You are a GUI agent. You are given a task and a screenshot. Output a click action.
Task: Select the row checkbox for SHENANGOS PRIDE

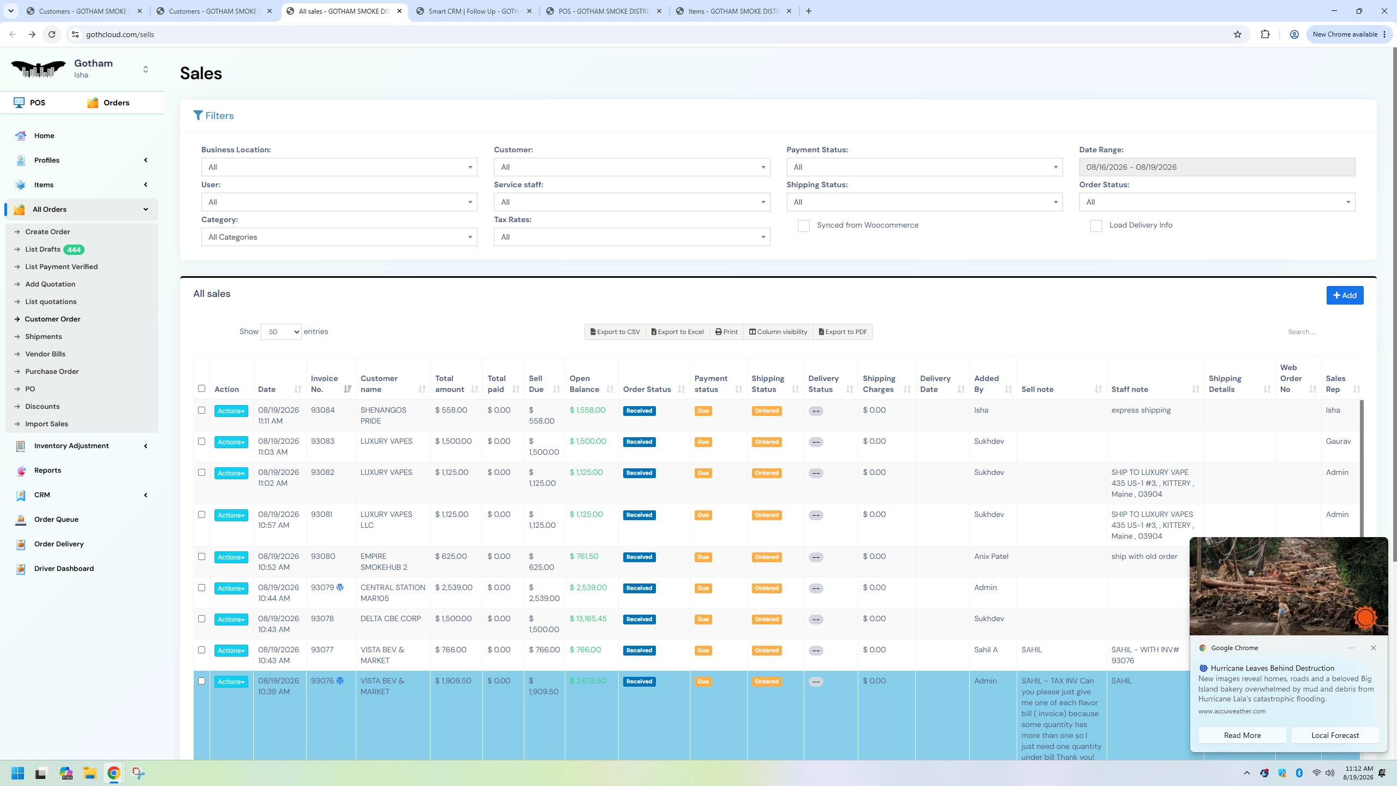click(x=201, y=410)
